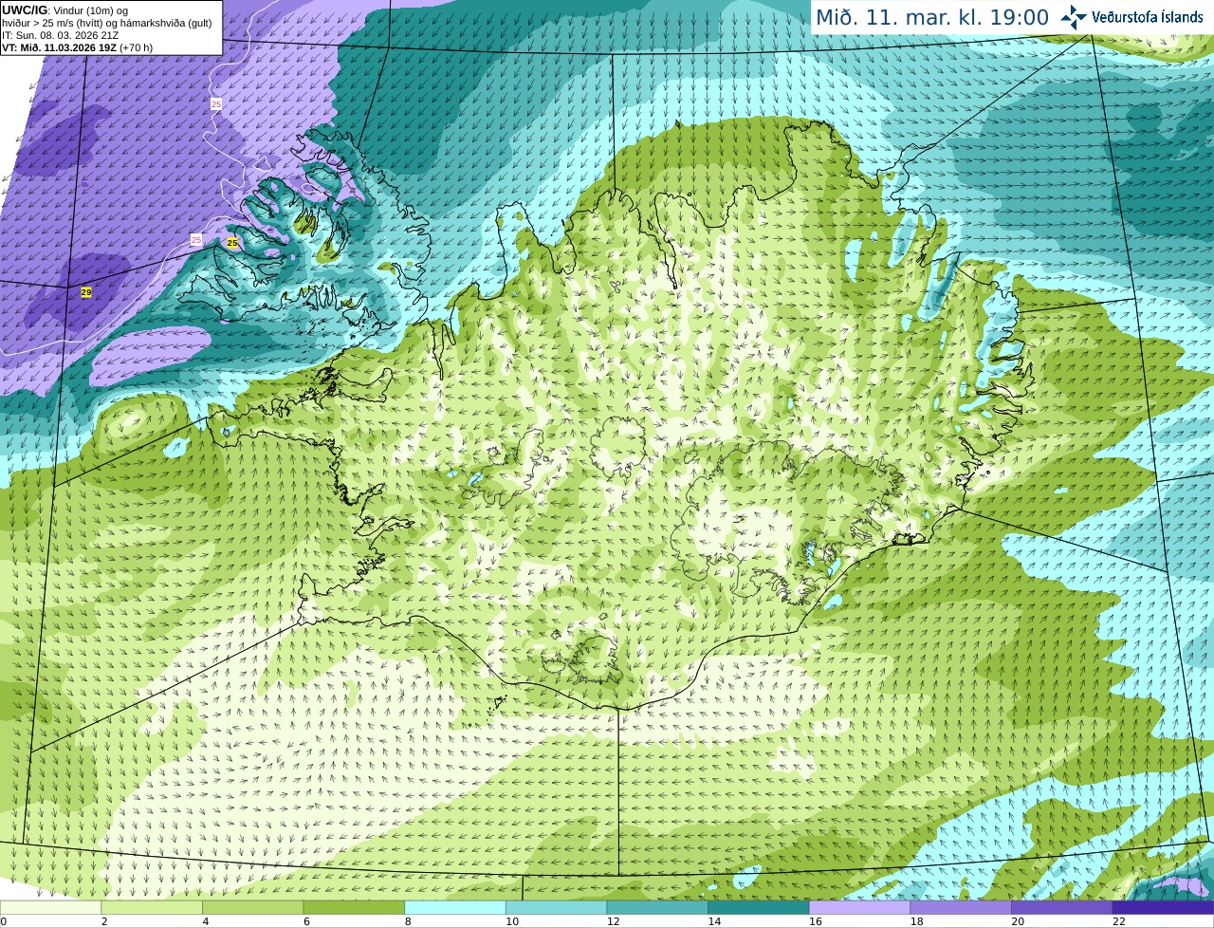This screenshot has width=1214, height=928.
Task: Click the hviður > 25 m/s legend line
Action: [x=107, y=23]
